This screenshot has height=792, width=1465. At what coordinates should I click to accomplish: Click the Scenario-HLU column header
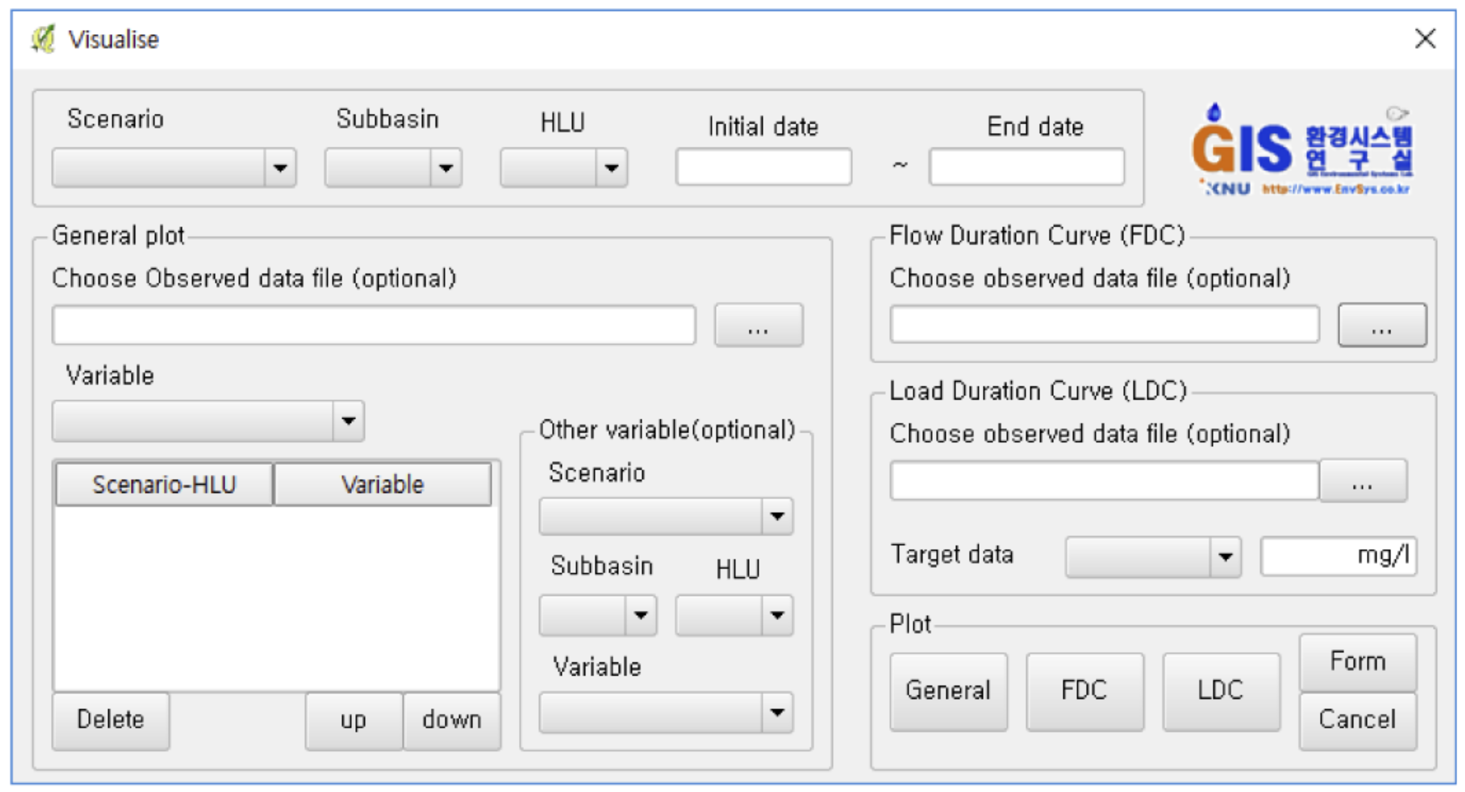164,484
